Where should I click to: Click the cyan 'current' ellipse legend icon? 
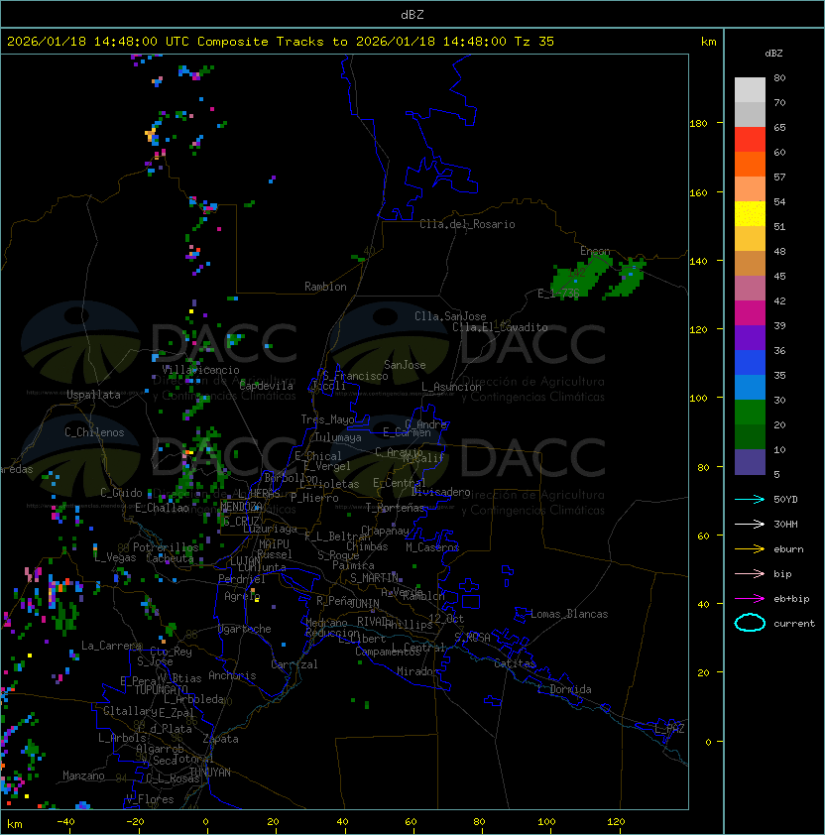click(x=750, y=623)
